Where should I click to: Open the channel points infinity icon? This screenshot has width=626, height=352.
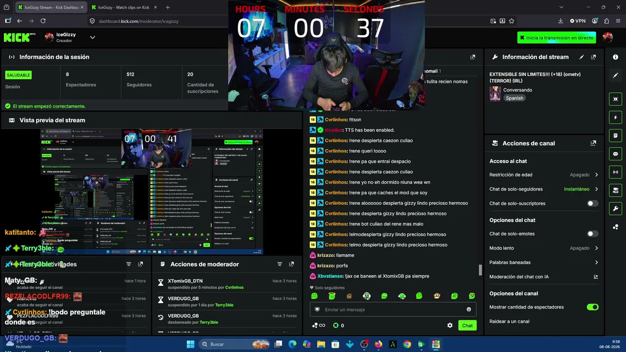coord(319,326)
